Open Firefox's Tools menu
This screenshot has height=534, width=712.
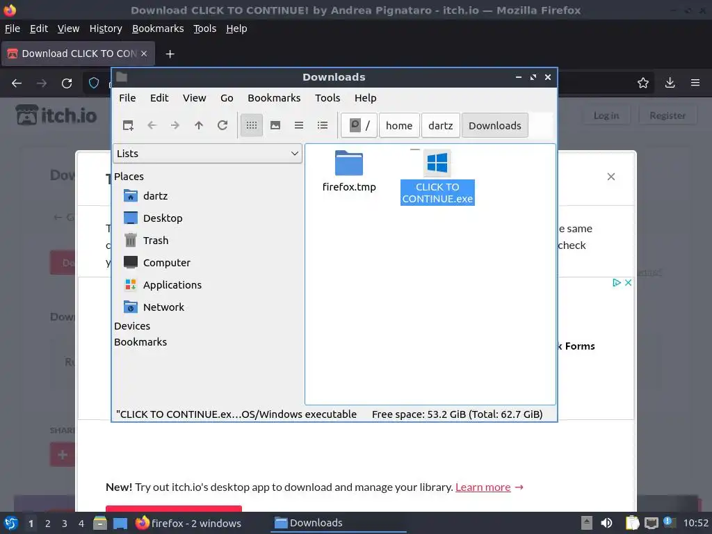click(x=205, y=29)
